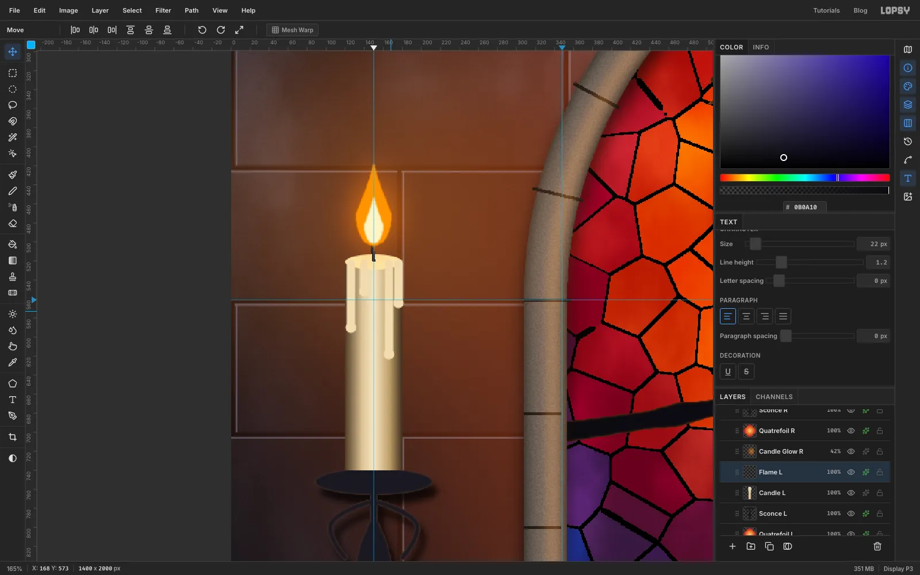Viewport: 920px width, 575px height.
Task: Click the hex color input field
Action: [805, 207]
